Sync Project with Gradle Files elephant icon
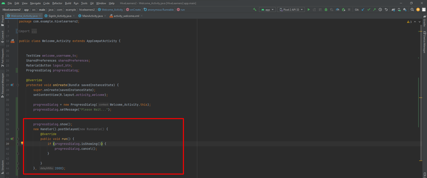 pos(394,10)
